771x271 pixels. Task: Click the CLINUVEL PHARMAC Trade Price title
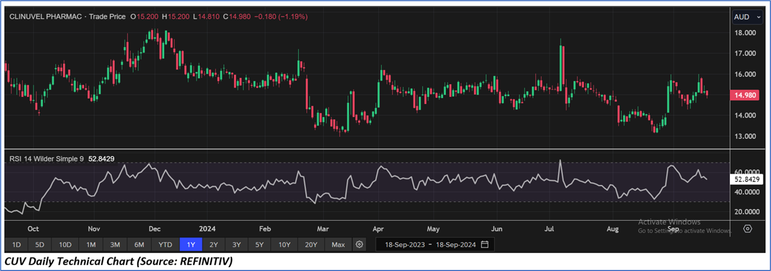(x=68, y=17)
